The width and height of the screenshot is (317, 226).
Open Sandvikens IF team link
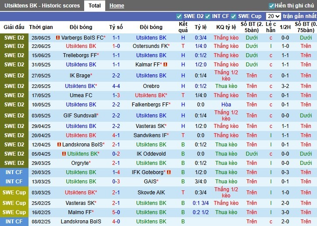150,135
